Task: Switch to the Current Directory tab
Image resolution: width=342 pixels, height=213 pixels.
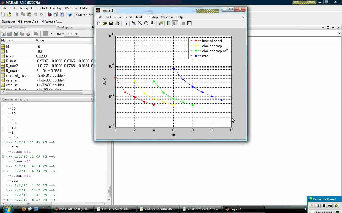Action: [14, 28]
